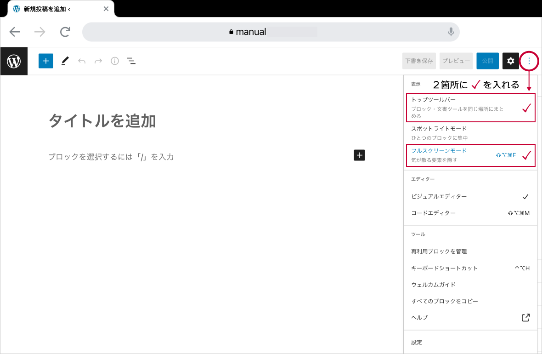Open the block inserter with the plus icon
542x354 pixels.
pyautogui.click(x=45, y=61)
